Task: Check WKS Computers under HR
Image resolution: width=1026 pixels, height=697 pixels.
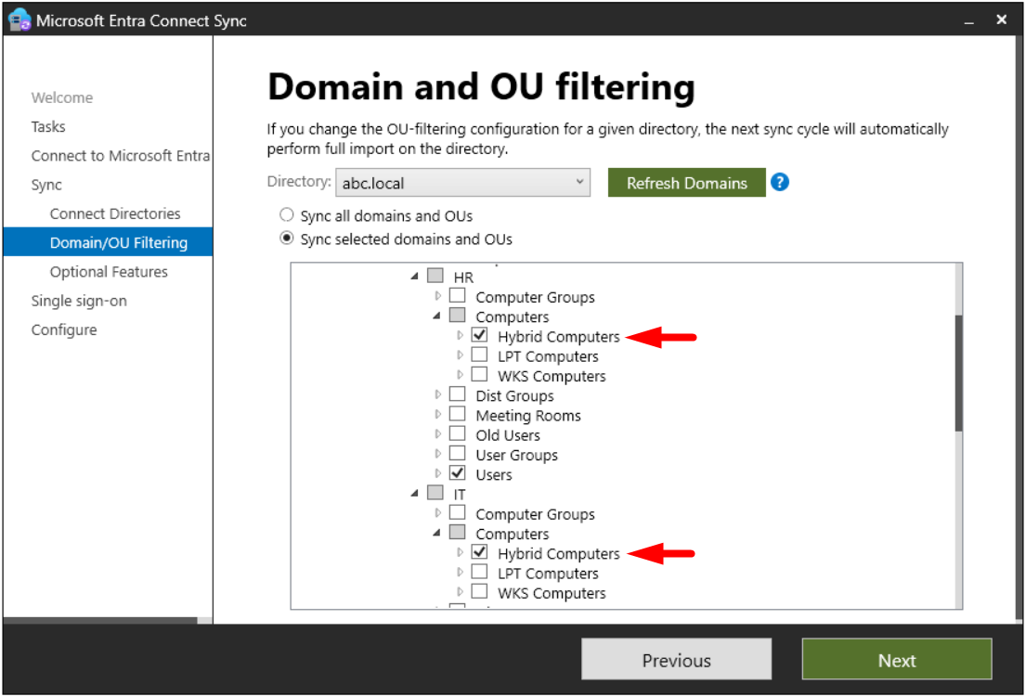Action: tap(480, 374)
